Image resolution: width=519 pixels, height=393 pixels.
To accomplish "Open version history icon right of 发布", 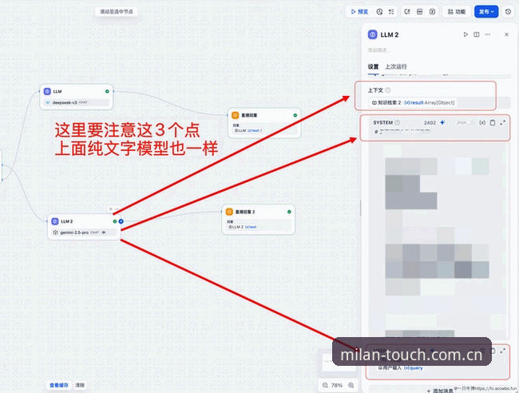I will click(508, 12).
